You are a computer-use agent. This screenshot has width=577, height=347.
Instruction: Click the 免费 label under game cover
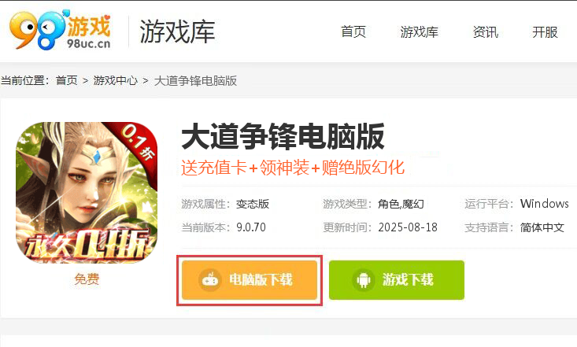(87, 279)
